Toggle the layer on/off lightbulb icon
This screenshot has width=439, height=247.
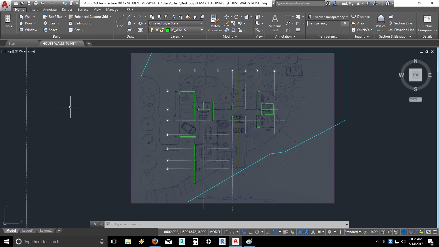tap(151, 30)
